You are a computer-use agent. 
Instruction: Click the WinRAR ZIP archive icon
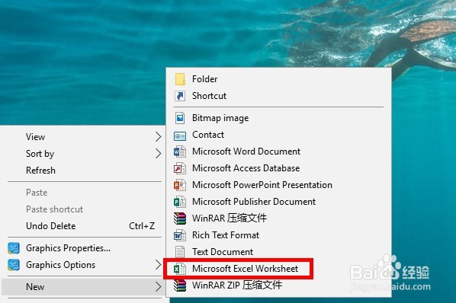point(180,285)
